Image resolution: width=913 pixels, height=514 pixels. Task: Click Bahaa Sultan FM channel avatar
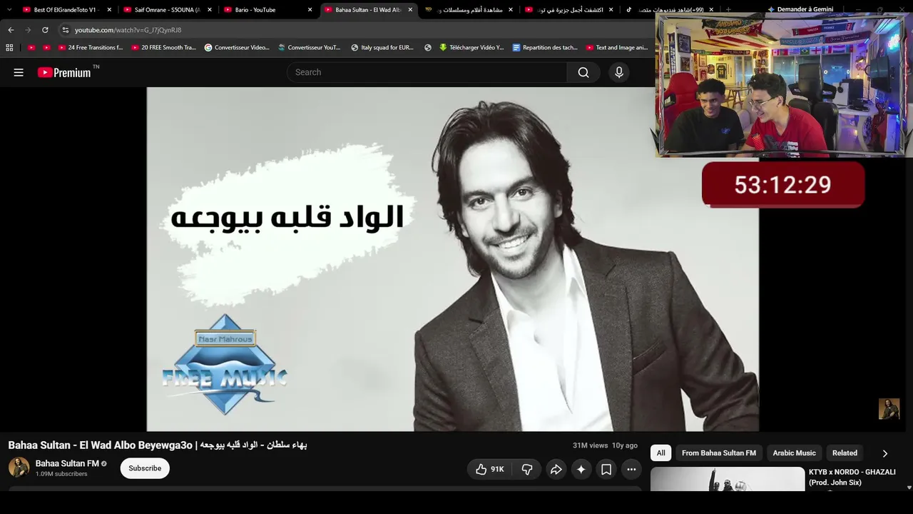[x=19, y=468]
